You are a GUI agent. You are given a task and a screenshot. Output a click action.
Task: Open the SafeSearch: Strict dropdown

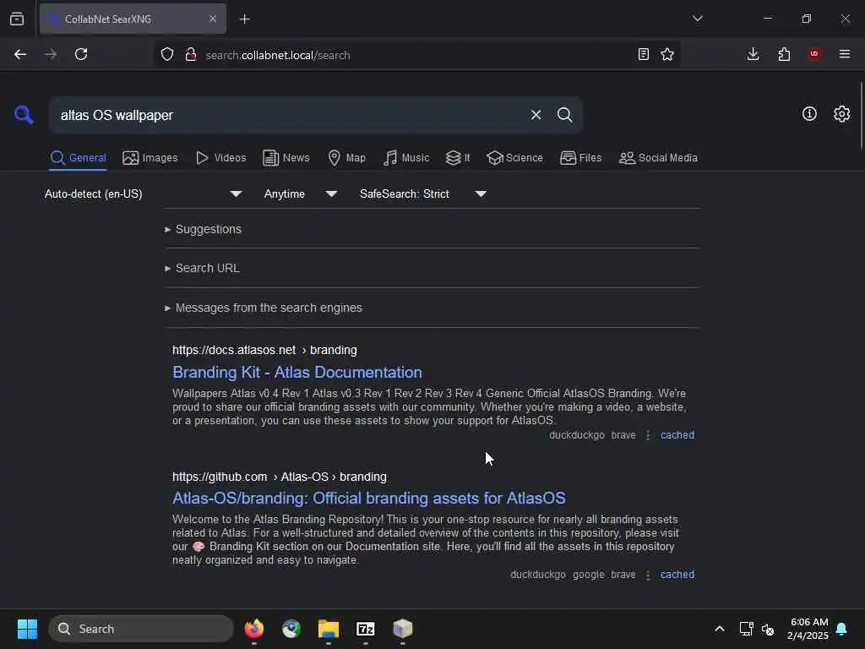pyautogui.click(x=422, y=194)
